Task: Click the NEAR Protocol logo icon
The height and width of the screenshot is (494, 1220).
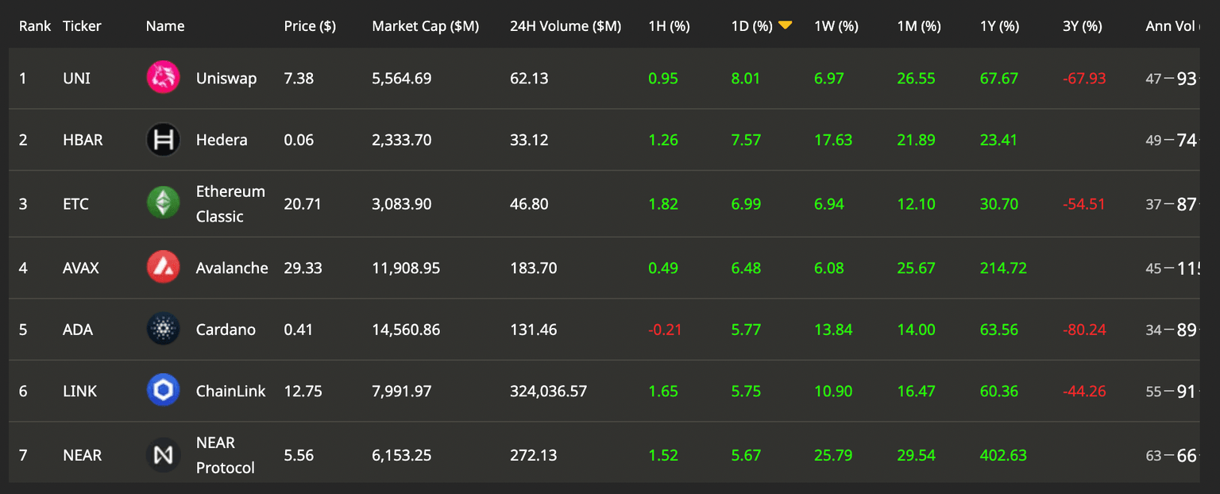Action: (163, 455)
